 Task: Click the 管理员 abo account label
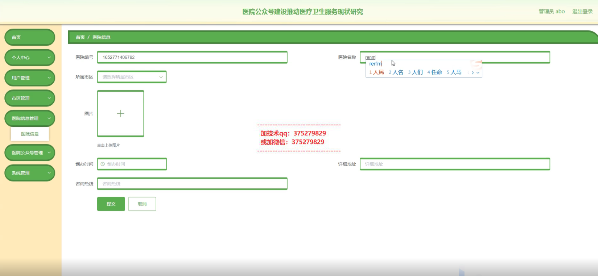[552, 12]
